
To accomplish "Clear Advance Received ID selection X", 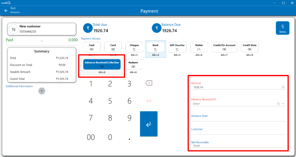I will (278, 104).
